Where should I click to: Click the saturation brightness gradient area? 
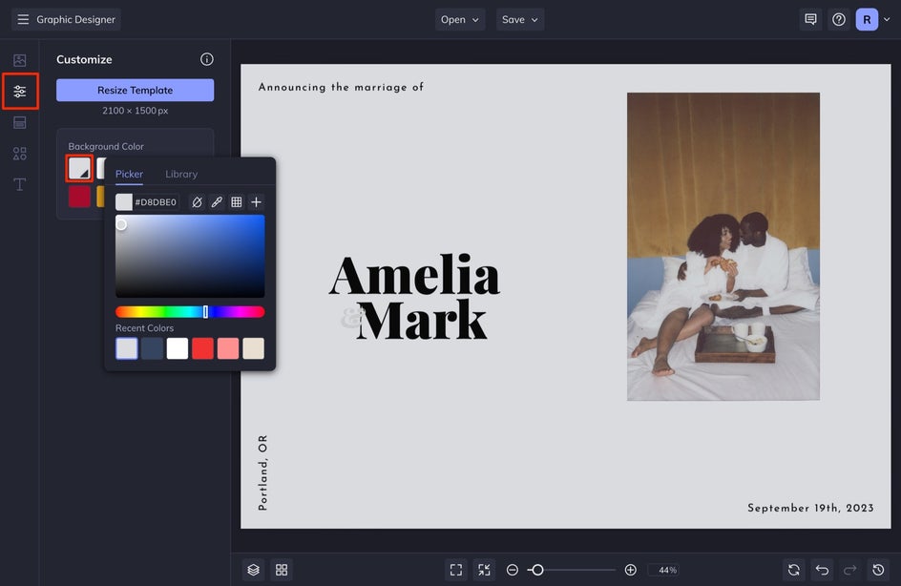(190, 256)
